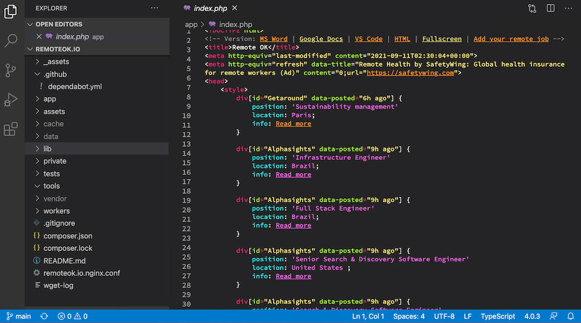The width and height of the screenshot is (581, 323).
Task: Close index.php in Open Editors
Action: [40, 37]
